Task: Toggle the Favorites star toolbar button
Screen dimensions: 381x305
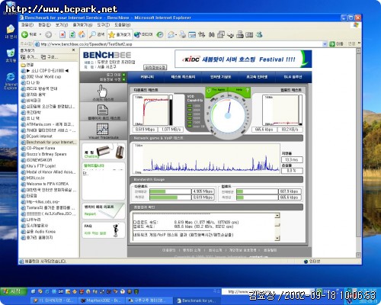Action: 120,34
